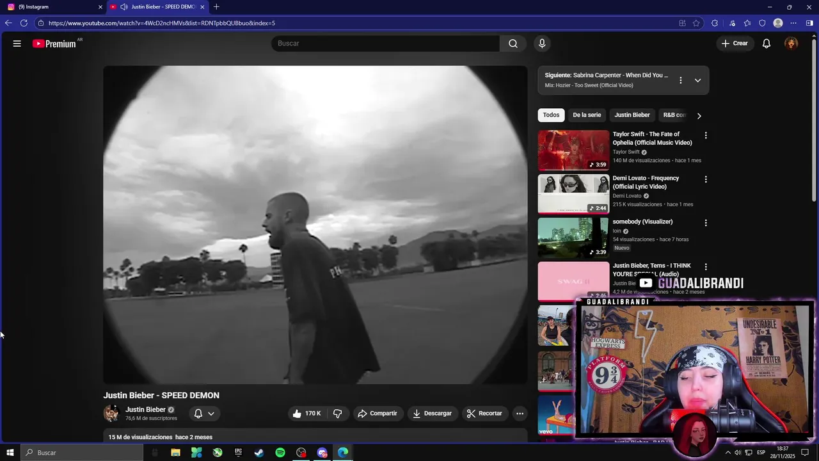Like the video with 170 K thumbs up
Viewport: 819px width, 461px height.
pyautogui.click(x=307, y=414)
